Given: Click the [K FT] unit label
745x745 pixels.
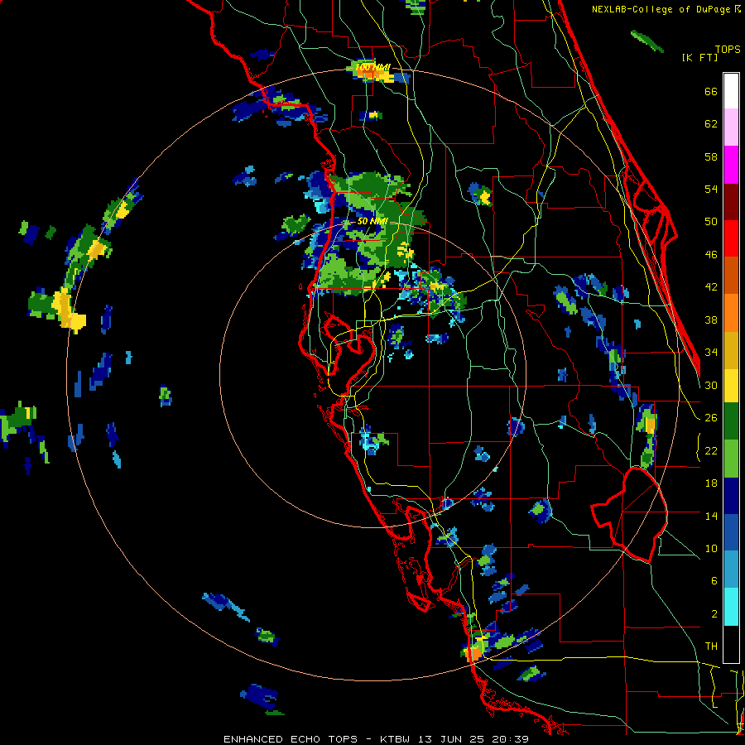Looking at the screenshot, I should point(699,57).
